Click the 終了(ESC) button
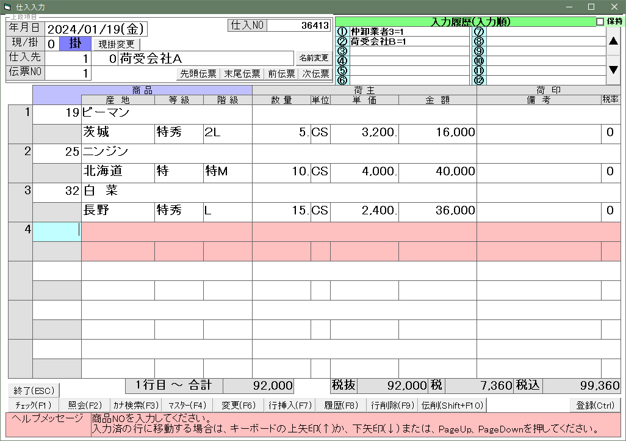This screenshot has height=441, width=626. (x=34, y=390)
